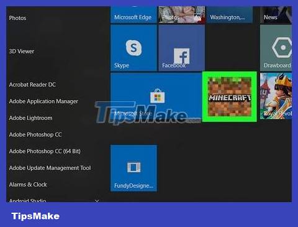Launch Adobe Lightroom

pyautogui.click(x=30, y=118)
